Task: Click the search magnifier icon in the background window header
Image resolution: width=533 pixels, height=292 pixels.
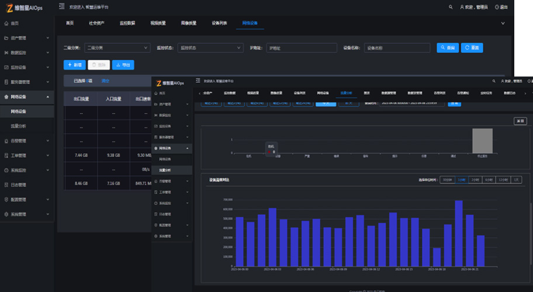Action: (451, 7)
